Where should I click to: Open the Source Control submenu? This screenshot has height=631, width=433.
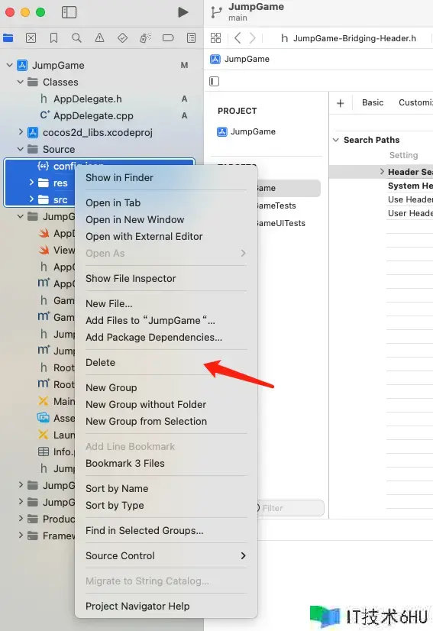click(166, 556)
